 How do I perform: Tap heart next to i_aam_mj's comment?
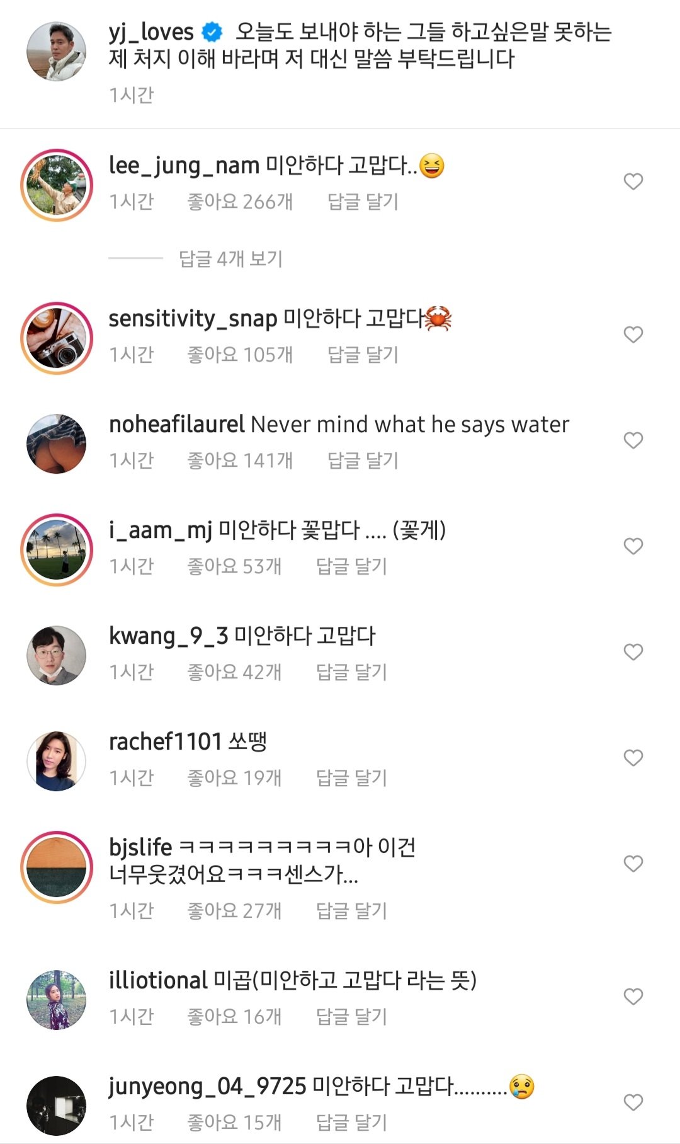(633, 546)
